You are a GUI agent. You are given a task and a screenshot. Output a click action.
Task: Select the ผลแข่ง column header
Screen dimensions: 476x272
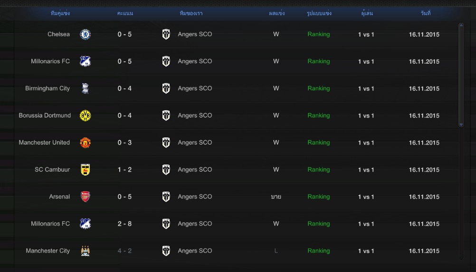[276, 13]
